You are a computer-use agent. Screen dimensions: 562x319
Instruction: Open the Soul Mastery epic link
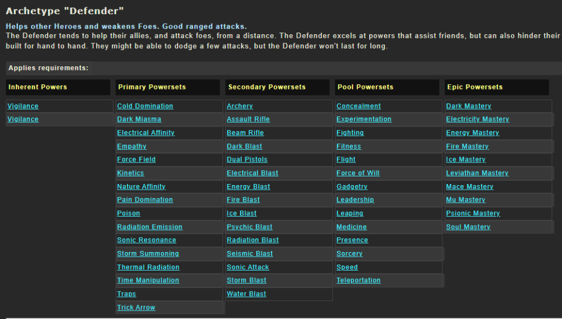tap(468, 227)
